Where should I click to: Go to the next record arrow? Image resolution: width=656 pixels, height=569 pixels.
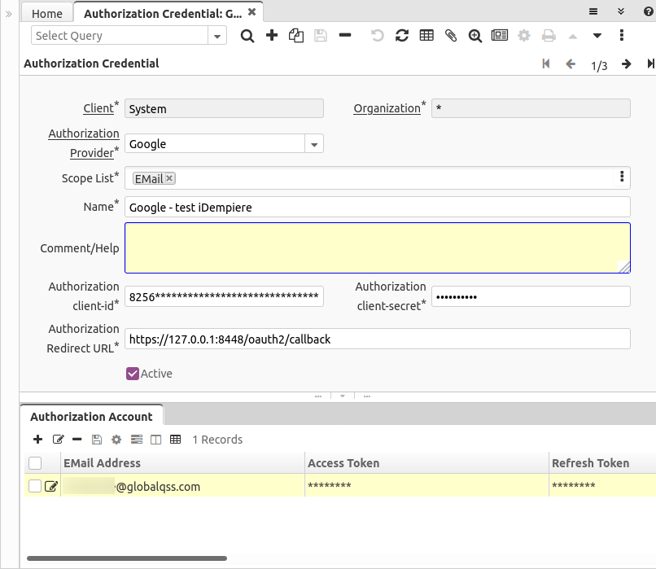point(626,64)
